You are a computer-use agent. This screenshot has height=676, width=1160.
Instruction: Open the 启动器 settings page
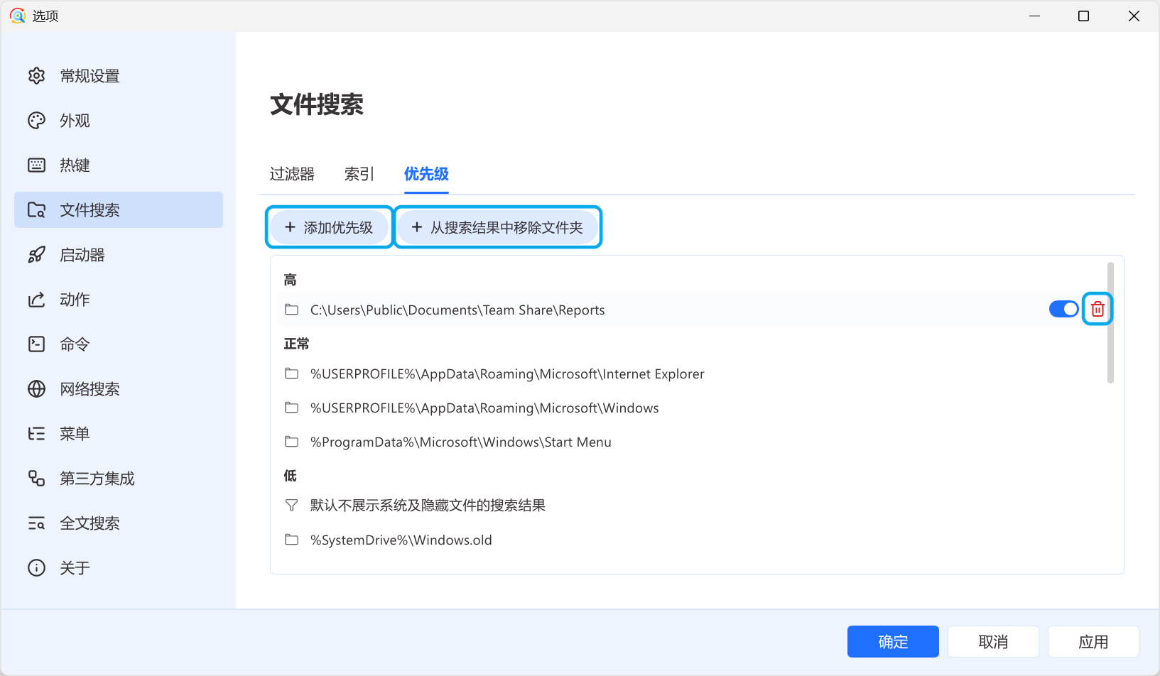tap(119, 255)
